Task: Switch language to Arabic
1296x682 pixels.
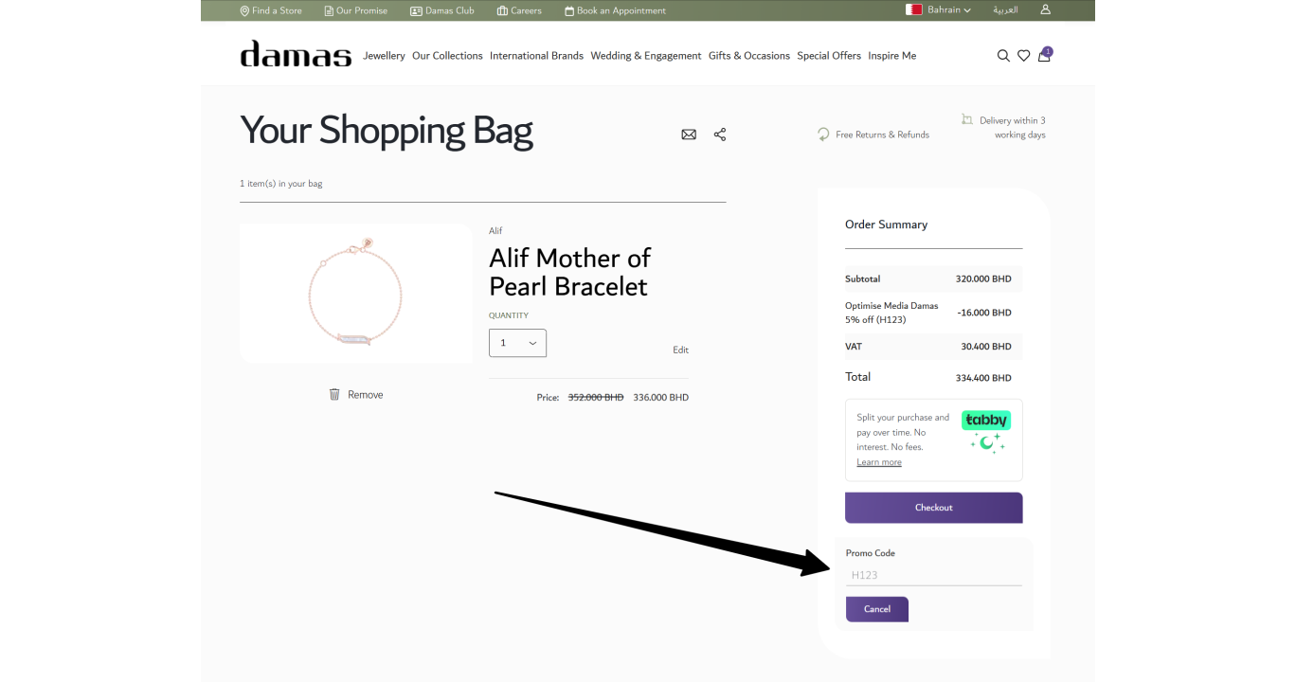Action: click(1005, 10)
